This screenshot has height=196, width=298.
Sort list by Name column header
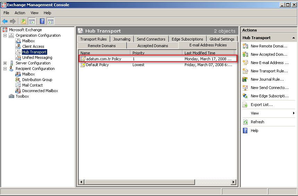coord(105,53)
